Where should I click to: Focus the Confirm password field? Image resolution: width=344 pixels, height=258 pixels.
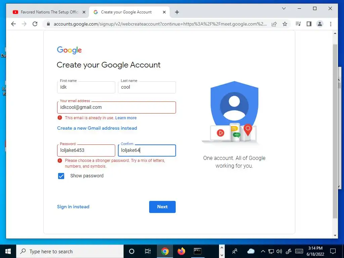pyautogui.click(x=147, y=150)
